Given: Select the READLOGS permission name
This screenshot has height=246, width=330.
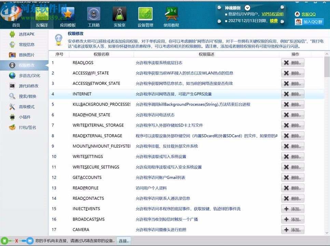Looking at the screenshot, I should click(83, 63).
